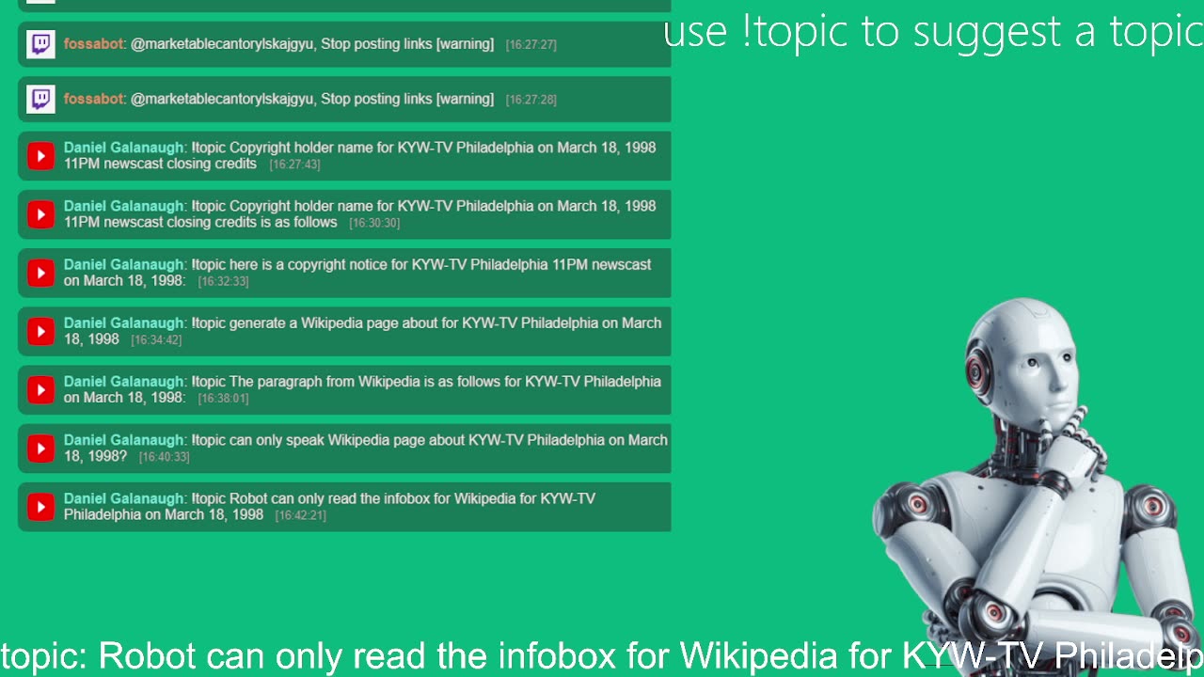Click the timestamp 16:30:30
This screenshot has height=677, width=1204.
(x=374, y=224)
